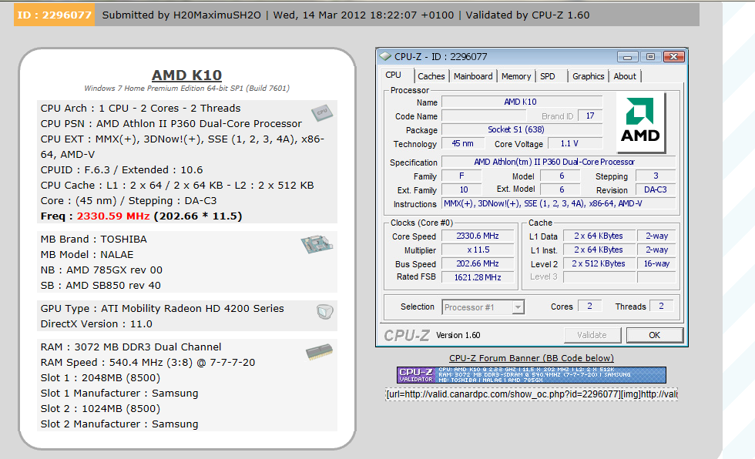Click the DirectX Version : 11.0 line
Viewport: 755px width, 459px height.
tap(96, 323)
